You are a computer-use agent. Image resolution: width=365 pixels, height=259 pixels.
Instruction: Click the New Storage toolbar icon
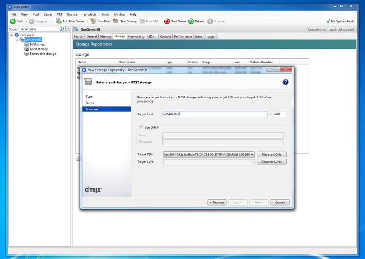pyautogui.click(x=115, y=21)
